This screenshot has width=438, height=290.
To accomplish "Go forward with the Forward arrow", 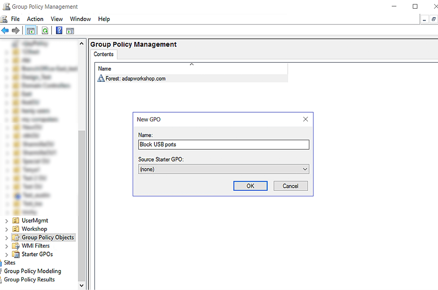I will pos(16,30).
